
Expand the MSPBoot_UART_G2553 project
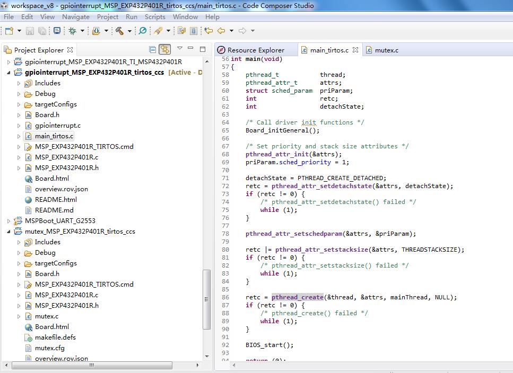(x=8, y=221)
